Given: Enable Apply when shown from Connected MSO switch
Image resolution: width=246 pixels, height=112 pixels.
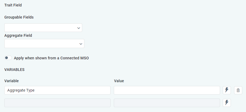Looking at the screenshot, I should (x=8, y=58).
